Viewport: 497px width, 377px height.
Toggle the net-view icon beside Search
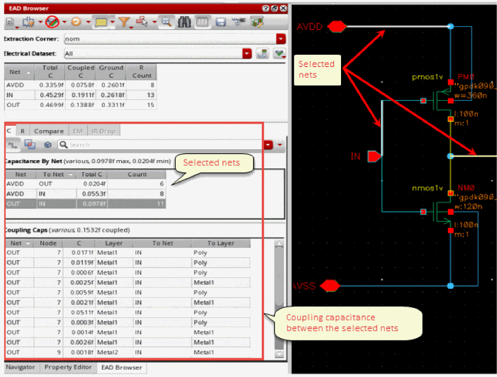coord(12,145)
